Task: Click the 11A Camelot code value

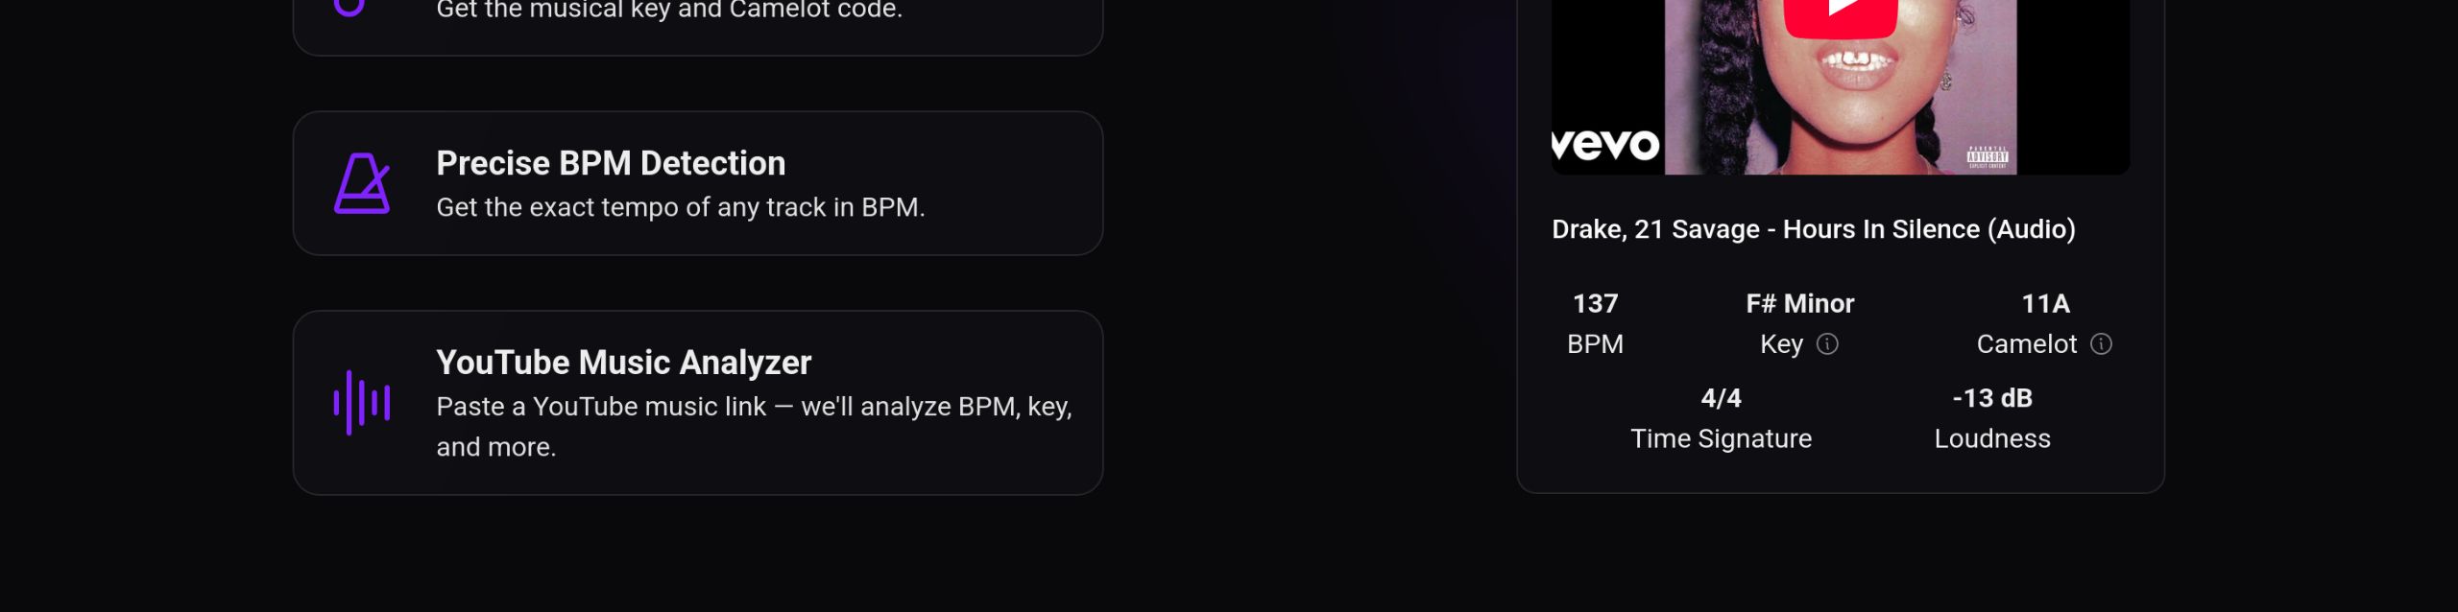Action: point(2045,304)
